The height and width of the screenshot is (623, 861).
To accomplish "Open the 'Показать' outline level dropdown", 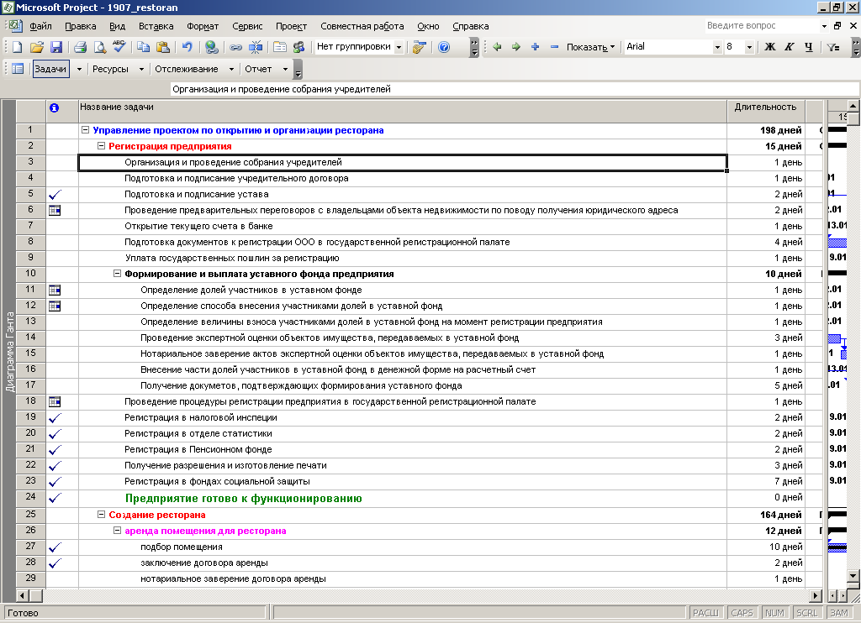I will coord(590,47).
